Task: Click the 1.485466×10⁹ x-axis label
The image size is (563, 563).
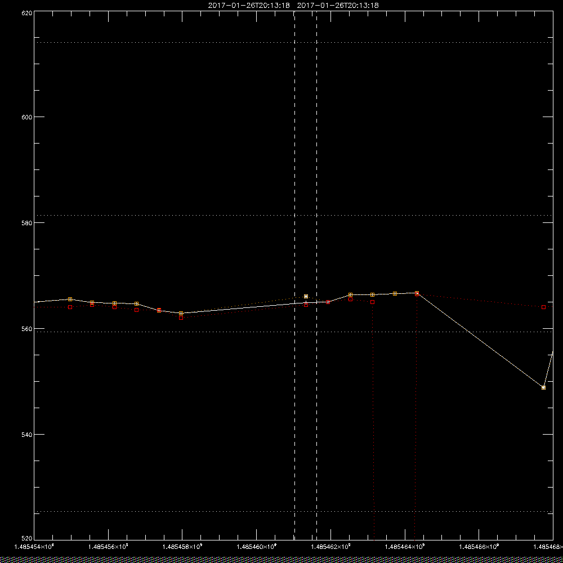Action: click(x=480, y=547)
